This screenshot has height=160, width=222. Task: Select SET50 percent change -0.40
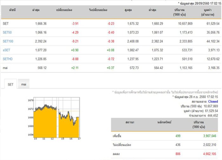pyautogui.click(x=111, y=32)
